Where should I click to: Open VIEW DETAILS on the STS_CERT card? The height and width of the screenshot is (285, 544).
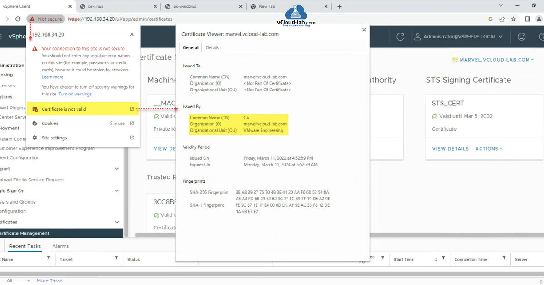(x=451, y=149)
